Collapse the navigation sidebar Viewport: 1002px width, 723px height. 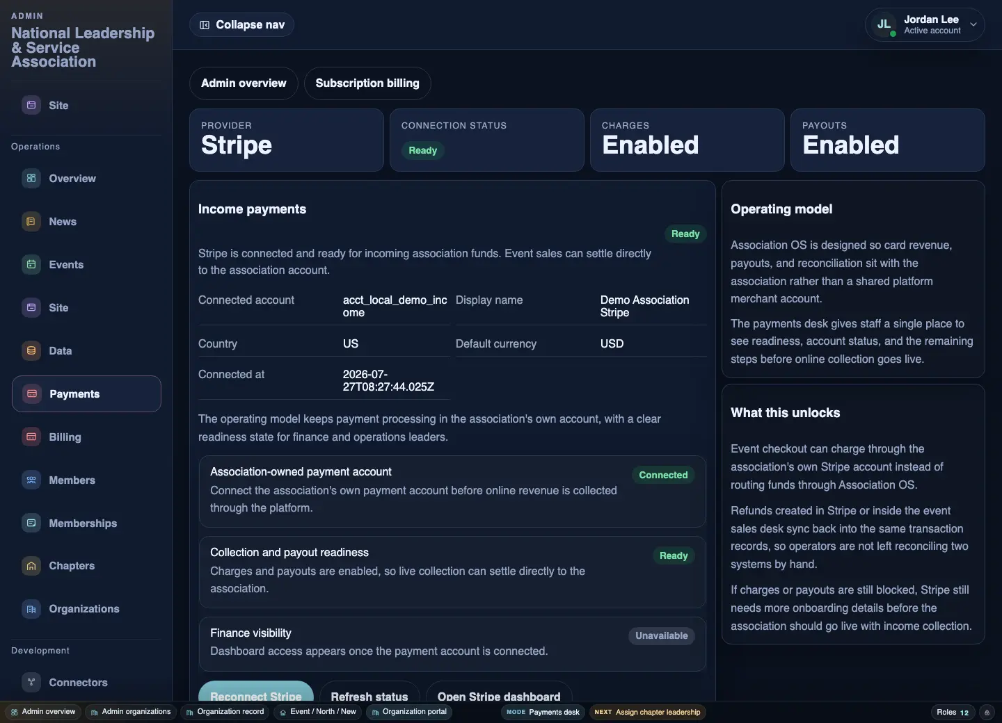tap(241, 25)
